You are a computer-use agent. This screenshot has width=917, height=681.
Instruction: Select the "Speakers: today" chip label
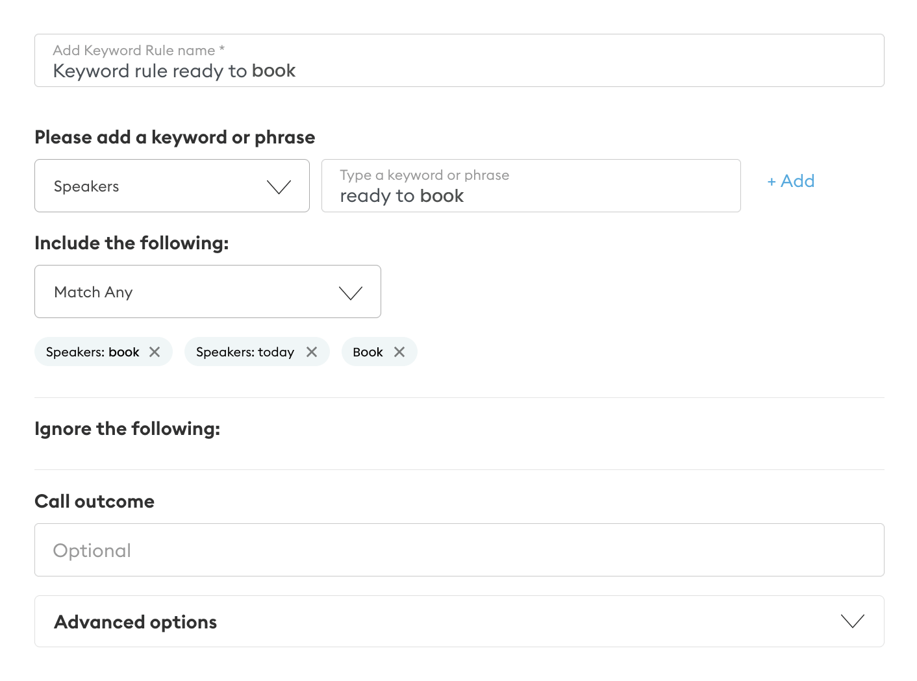point(245,352)
